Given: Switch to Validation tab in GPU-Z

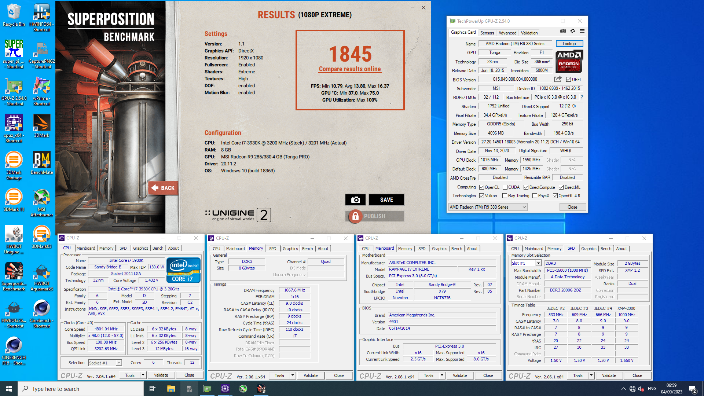Looking at the screenshot, I should pyautogui.click(x=529, y=33).
